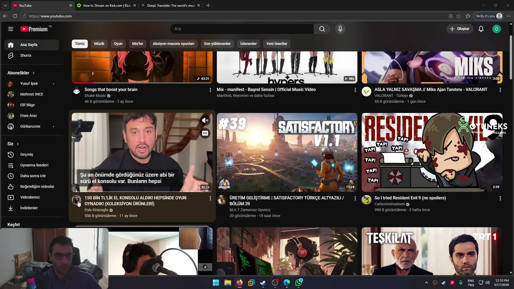This screenshot has width=514, height=289.
Task: Open Geçmiş history in sidebar
Action: [x=32, y=155]
